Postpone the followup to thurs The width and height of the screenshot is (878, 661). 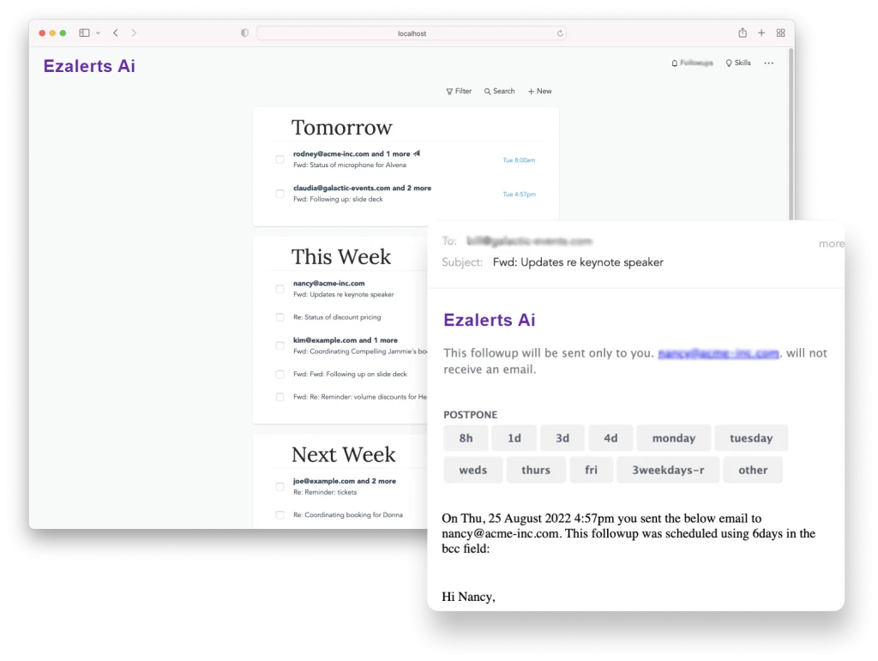[536, 470]
